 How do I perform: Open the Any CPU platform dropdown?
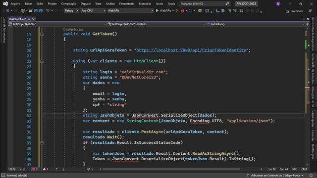coord(93,11)
